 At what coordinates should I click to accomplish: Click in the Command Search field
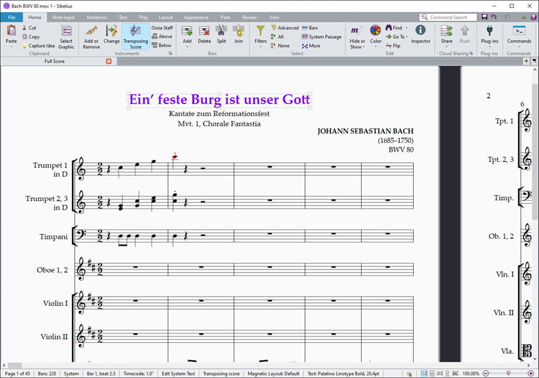click(x=448, y=17)
